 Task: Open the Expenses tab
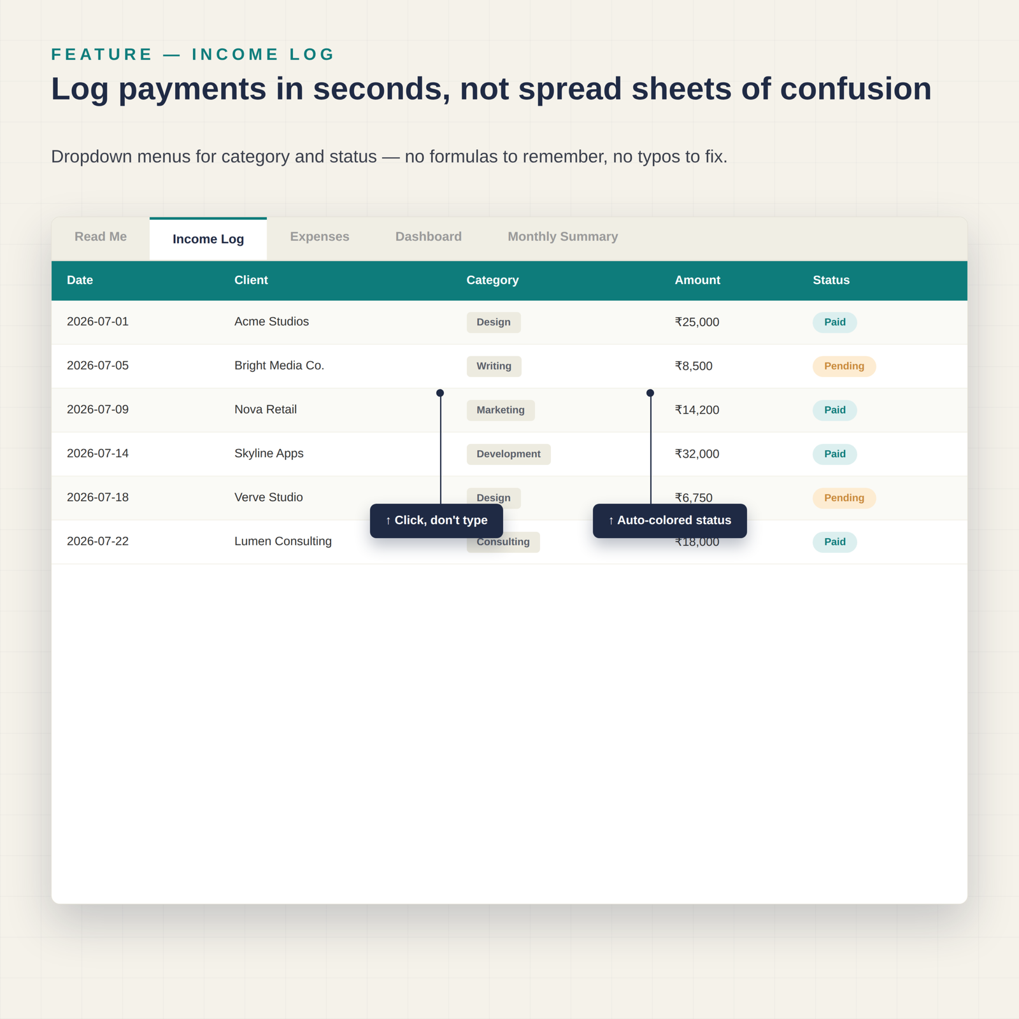pyautogui.click(x=320, y=237)
